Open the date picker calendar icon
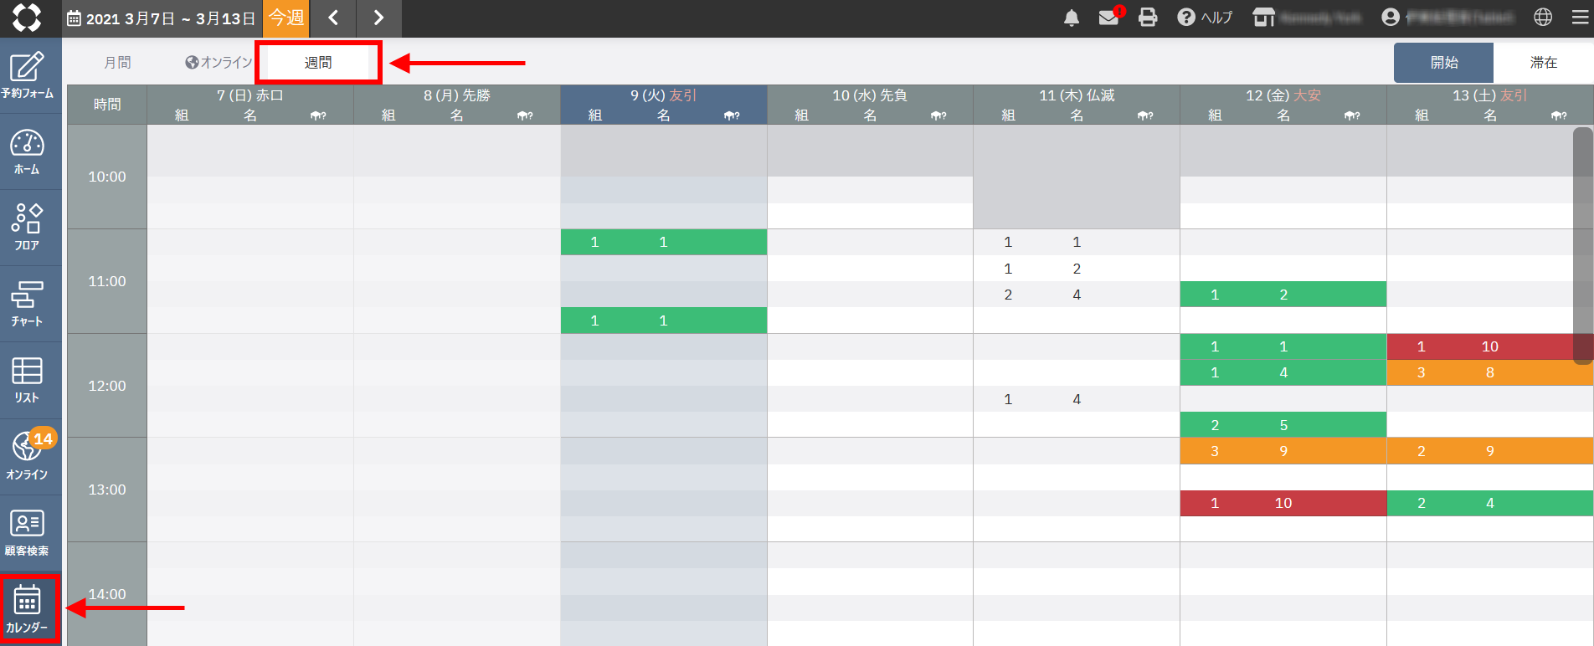 tap(74, 18)
